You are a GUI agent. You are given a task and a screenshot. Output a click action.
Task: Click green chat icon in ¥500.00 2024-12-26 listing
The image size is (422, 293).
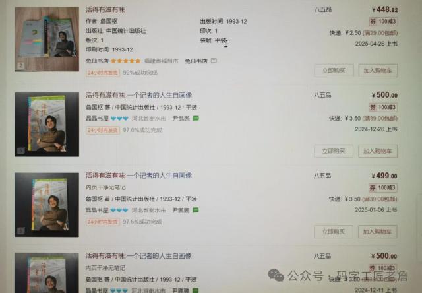click(196, 118)
